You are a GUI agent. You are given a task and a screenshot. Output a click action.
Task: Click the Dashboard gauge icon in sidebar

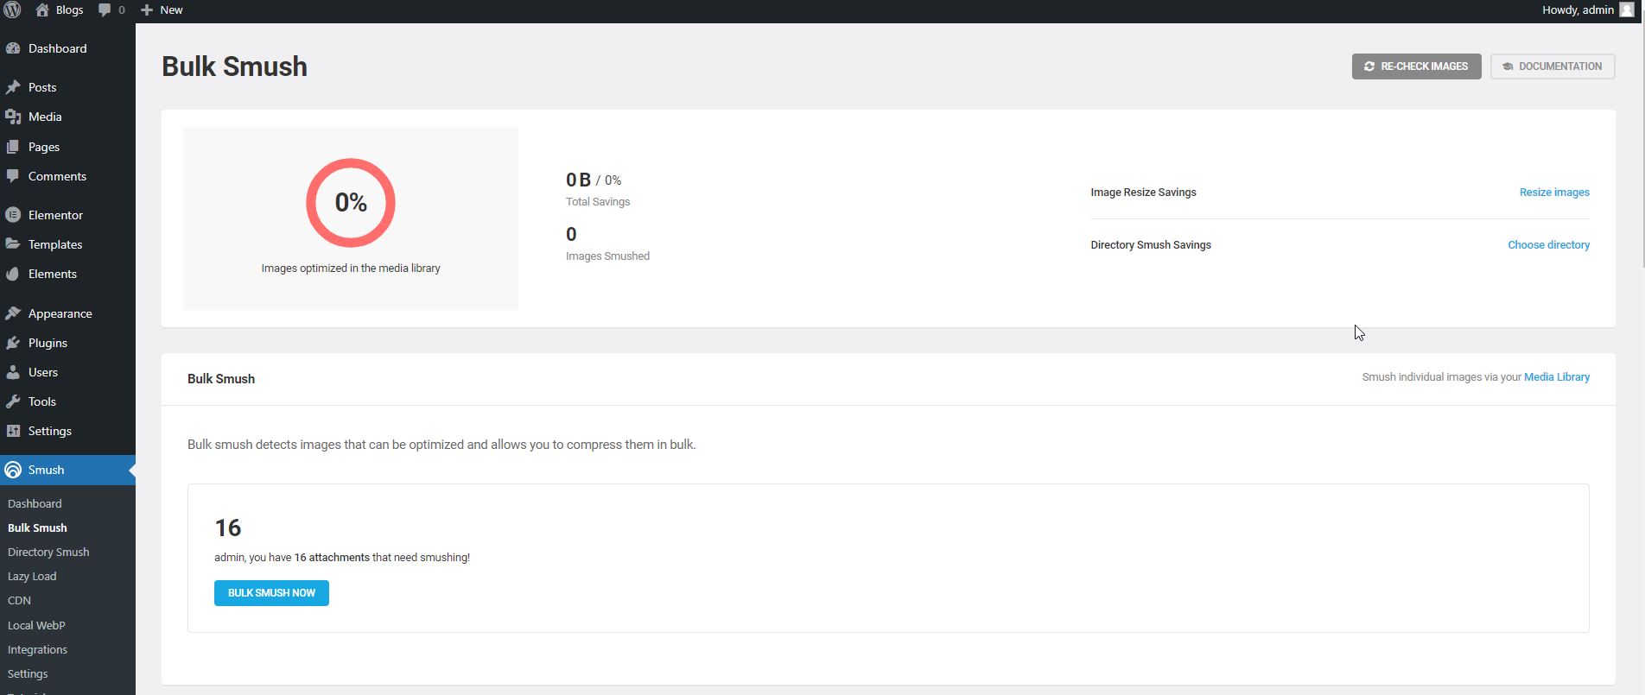tap(13, 48)
